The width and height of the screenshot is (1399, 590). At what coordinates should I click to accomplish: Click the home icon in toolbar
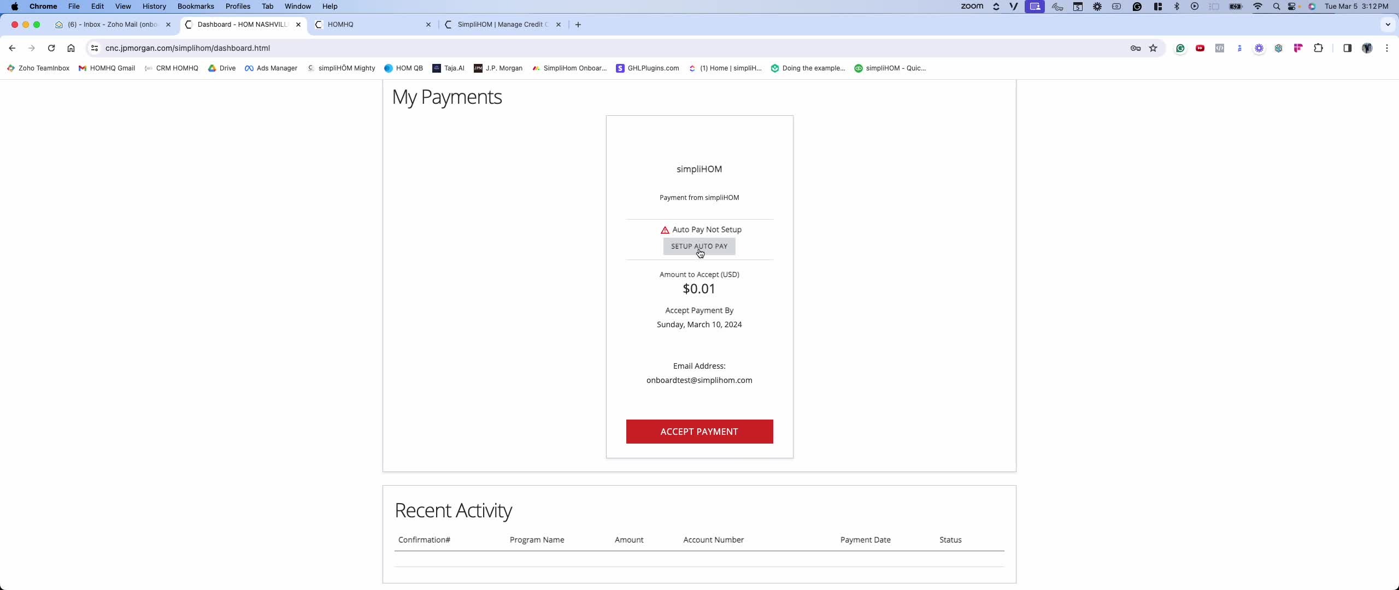(71, 48)
